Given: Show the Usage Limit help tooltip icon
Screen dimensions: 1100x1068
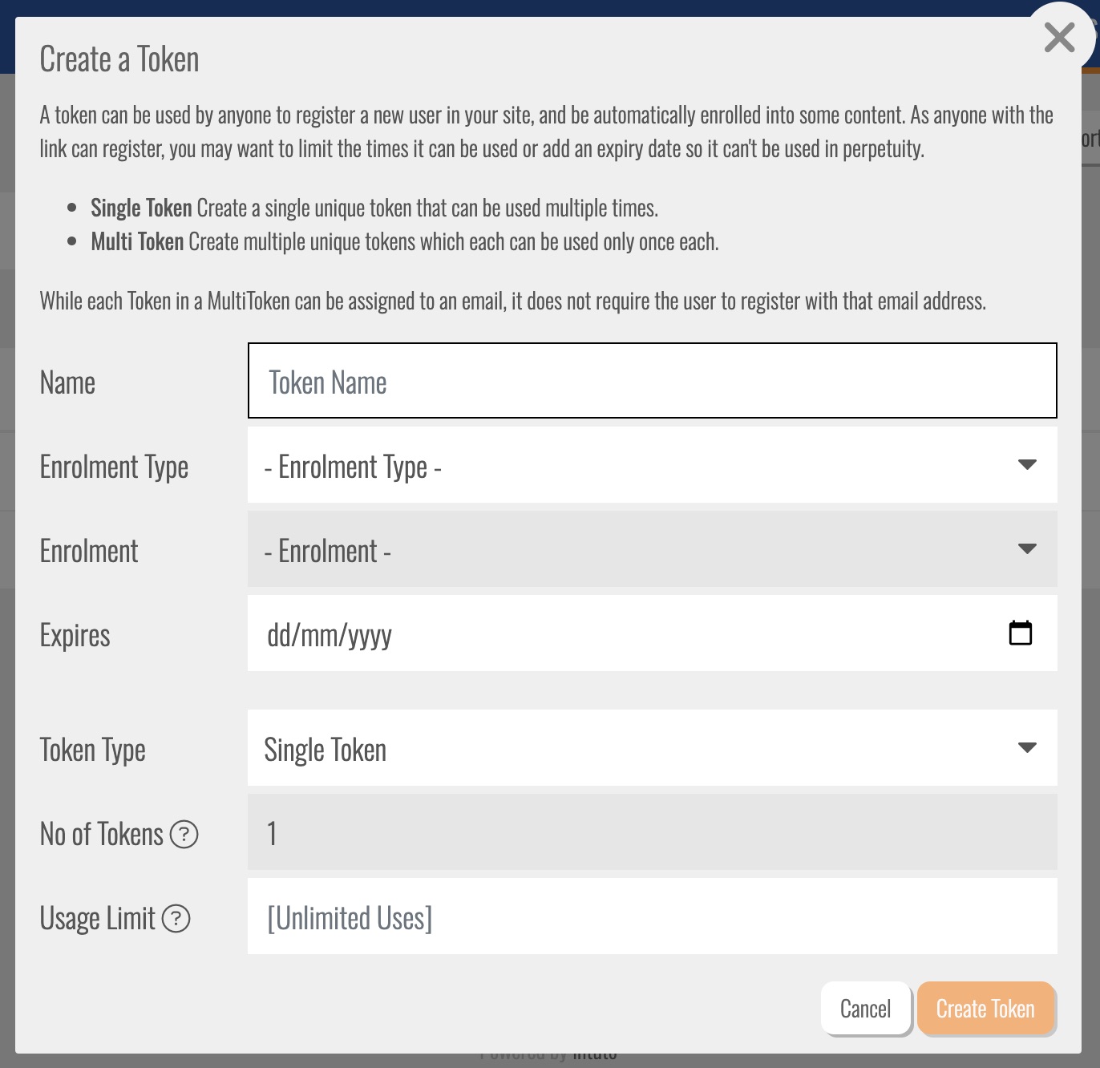Looking at the screenshot, I should (x=176, y=919).
